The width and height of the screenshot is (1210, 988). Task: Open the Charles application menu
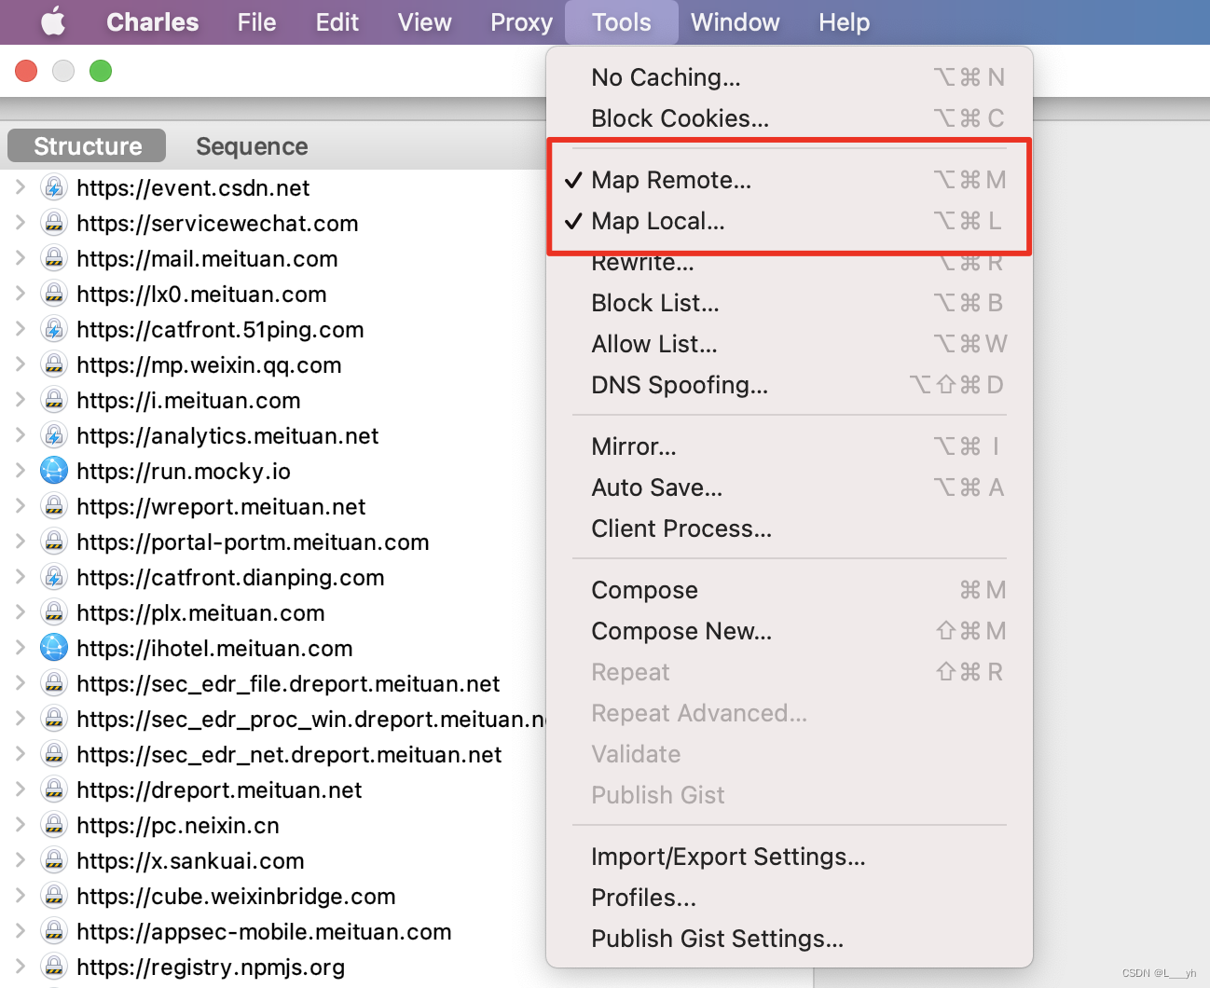152,22
